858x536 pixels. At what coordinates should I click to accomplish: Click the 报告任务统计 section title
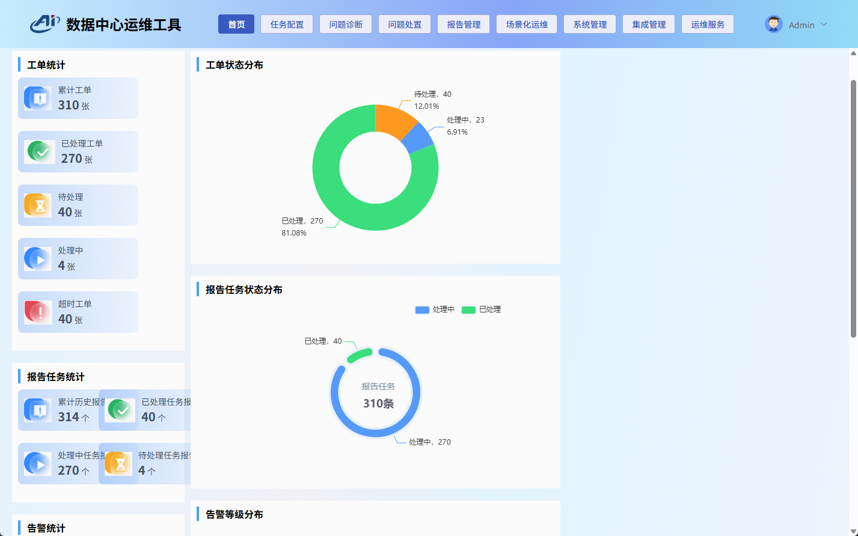tap(56, 377)
